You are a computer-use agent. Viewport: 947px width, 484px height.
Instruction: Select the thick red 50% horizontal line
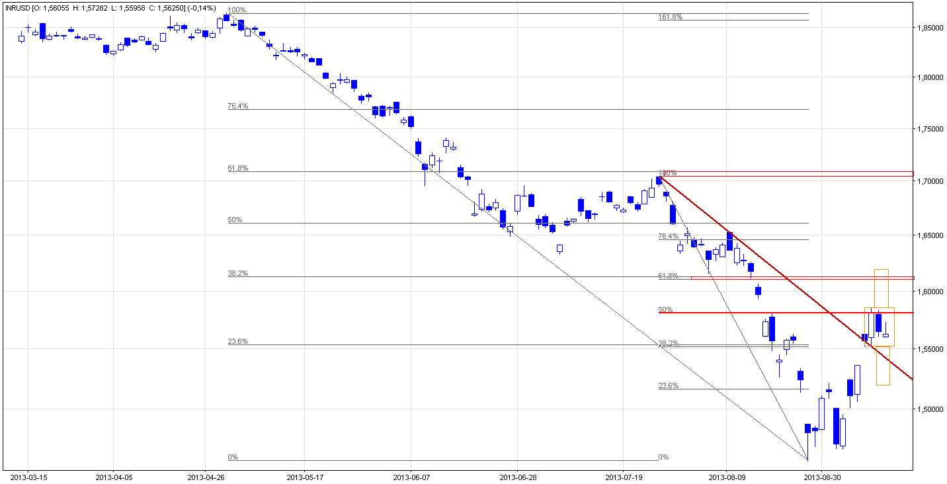click(x=786, y=313)
